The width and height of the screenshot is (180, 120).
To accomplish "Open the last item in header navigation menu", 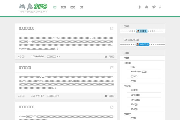I will pyautogui.click(x=81, y=7).
